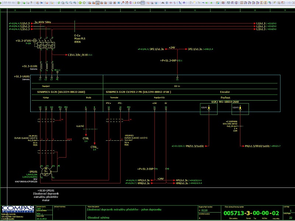
Task: Click the X20:P2 connector box
Action: [x=240, y=109]
